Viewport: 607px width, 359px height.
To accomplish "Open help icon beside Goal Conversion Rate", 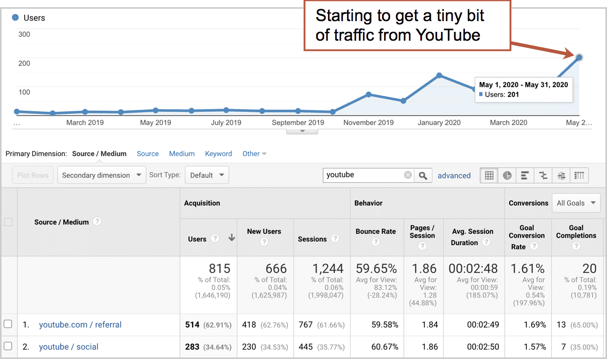I will point(534,246).
